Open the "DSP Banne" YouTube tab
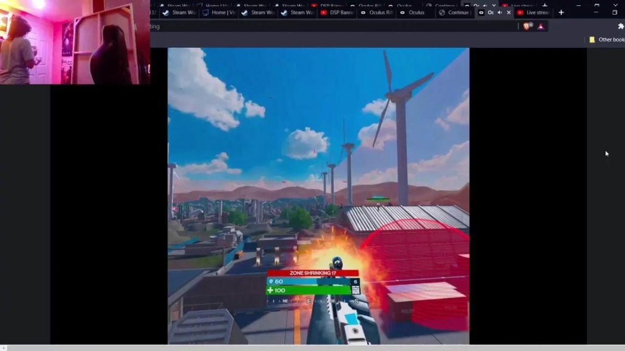The height and width of the screenshot is (351, 625). click(x=338, y=12)
